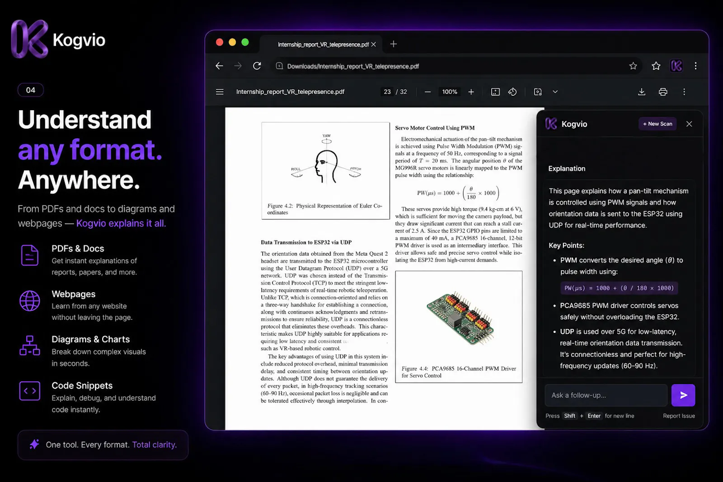Click the 'PDFs & Docs' feature title
This screenshot has height=482, width=723.
click(x=78, y=248)
